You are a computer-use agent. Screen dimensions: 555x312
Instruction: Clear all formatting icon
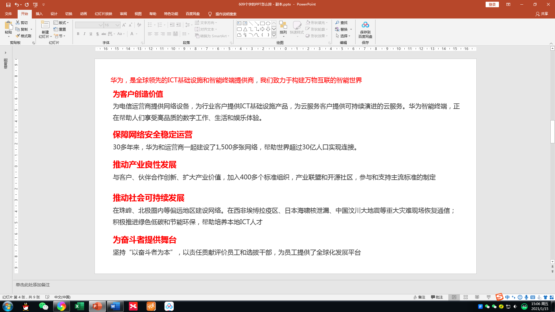[139, 25]
